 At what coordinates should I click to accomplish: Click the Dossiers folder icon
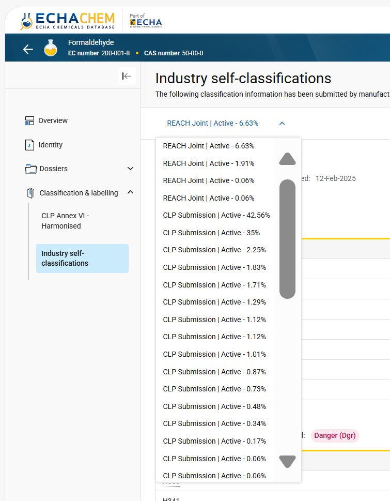pyautogui.click(x=30, y=169)
